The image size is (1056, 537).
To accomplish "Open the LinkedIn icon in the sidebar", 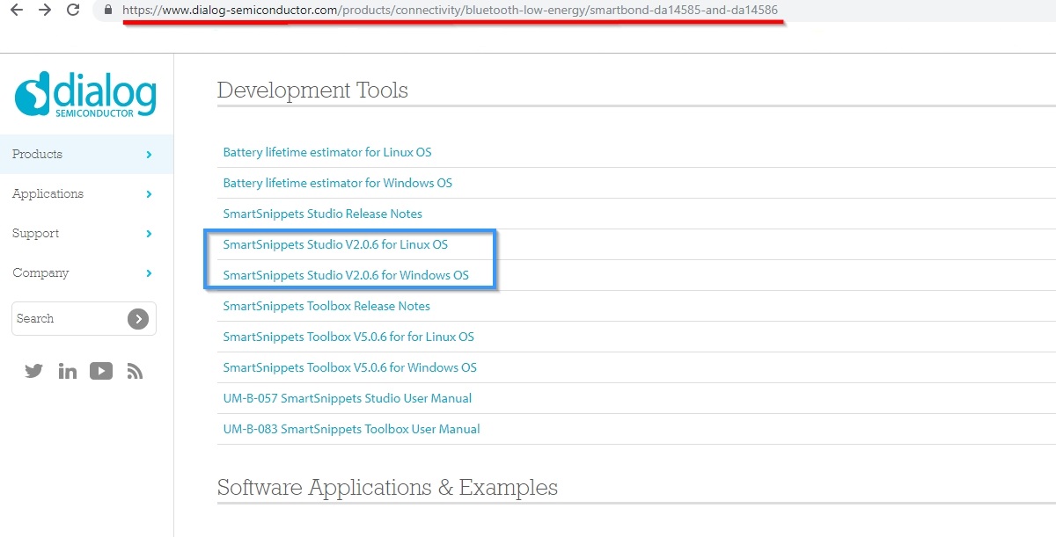I will (x=68, y=371).
